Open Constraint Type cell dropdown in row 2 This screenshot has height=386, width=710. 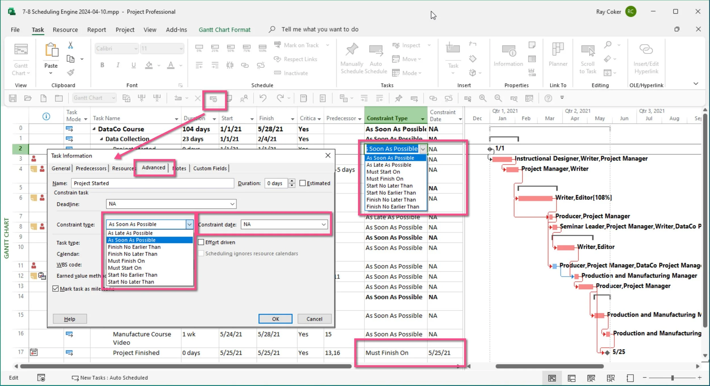coord(423,149)
